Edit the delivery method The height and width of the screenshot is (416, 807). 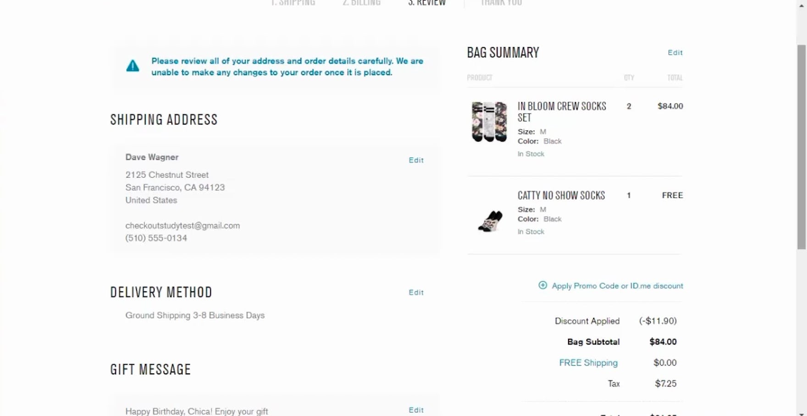416,292
